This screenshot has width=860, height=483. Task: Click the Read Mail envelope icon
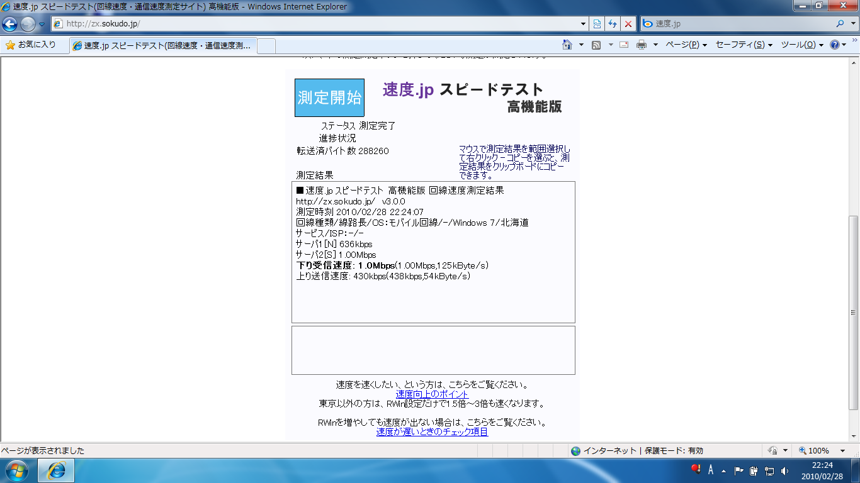(x=624, y=45)
